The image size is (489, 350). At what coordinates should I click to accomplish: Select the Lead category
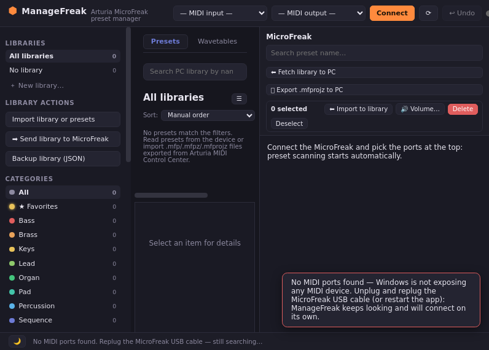point(63,263)
